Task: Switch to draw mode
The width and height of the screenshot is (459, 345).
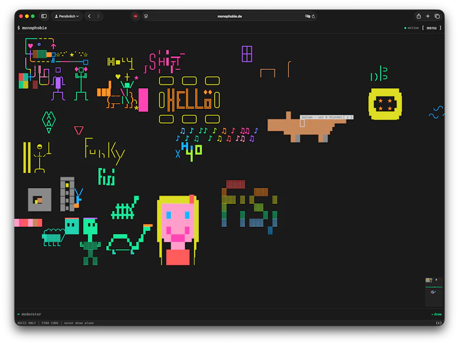Action: coord(438,314)
